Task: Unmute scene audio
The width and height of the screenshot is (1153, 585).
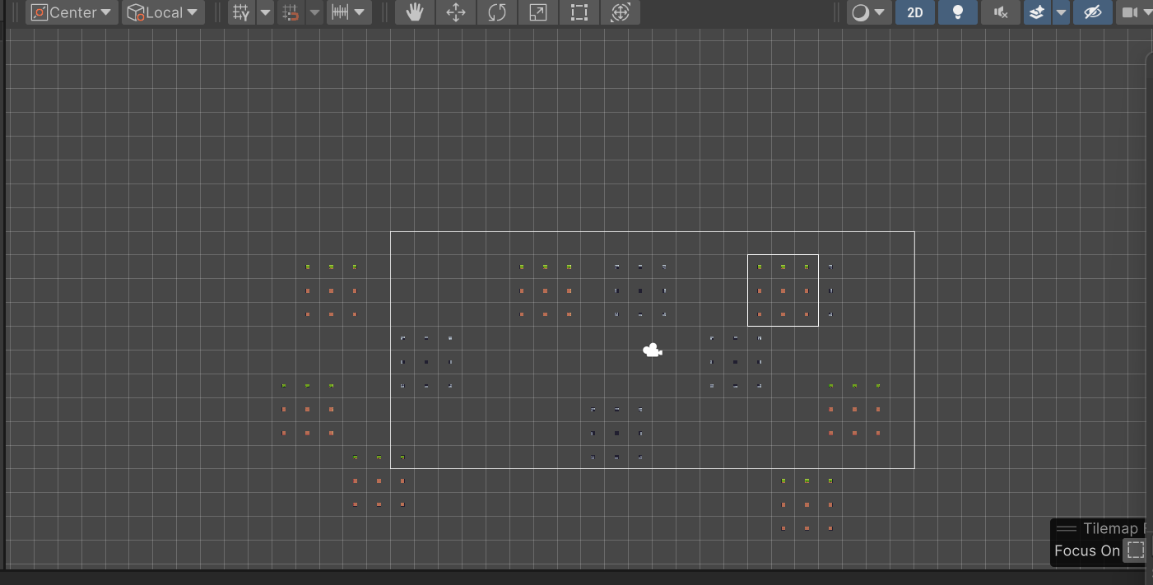Action: (x=1000, y=12)
